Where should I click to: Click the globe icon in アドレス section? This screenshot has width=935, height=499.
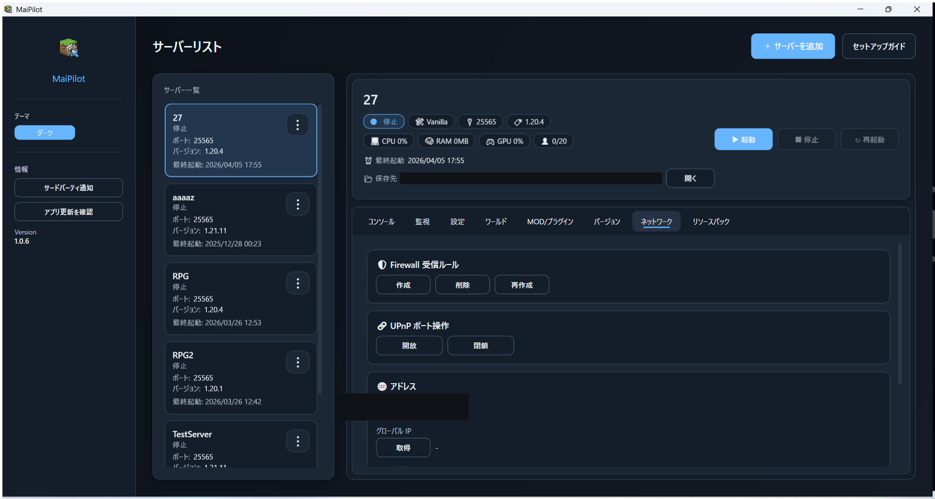pos(382,386)
